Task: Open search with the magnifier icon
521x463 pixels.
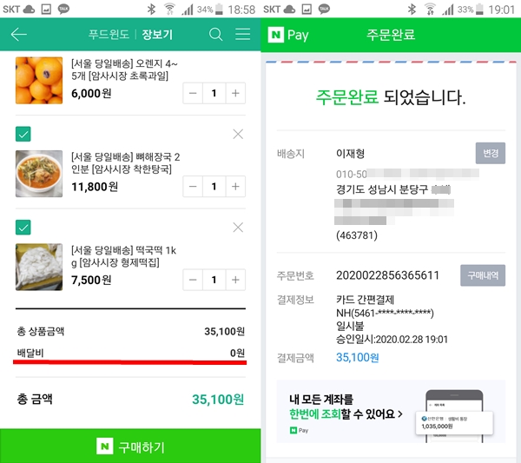Action: [x=216, y=35]
